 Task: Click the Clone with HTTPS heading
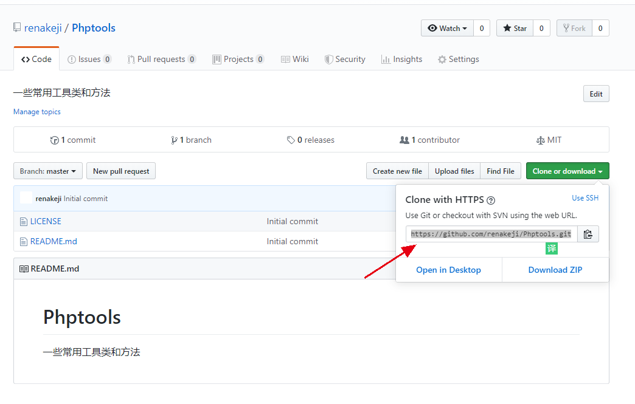point(445,200)
